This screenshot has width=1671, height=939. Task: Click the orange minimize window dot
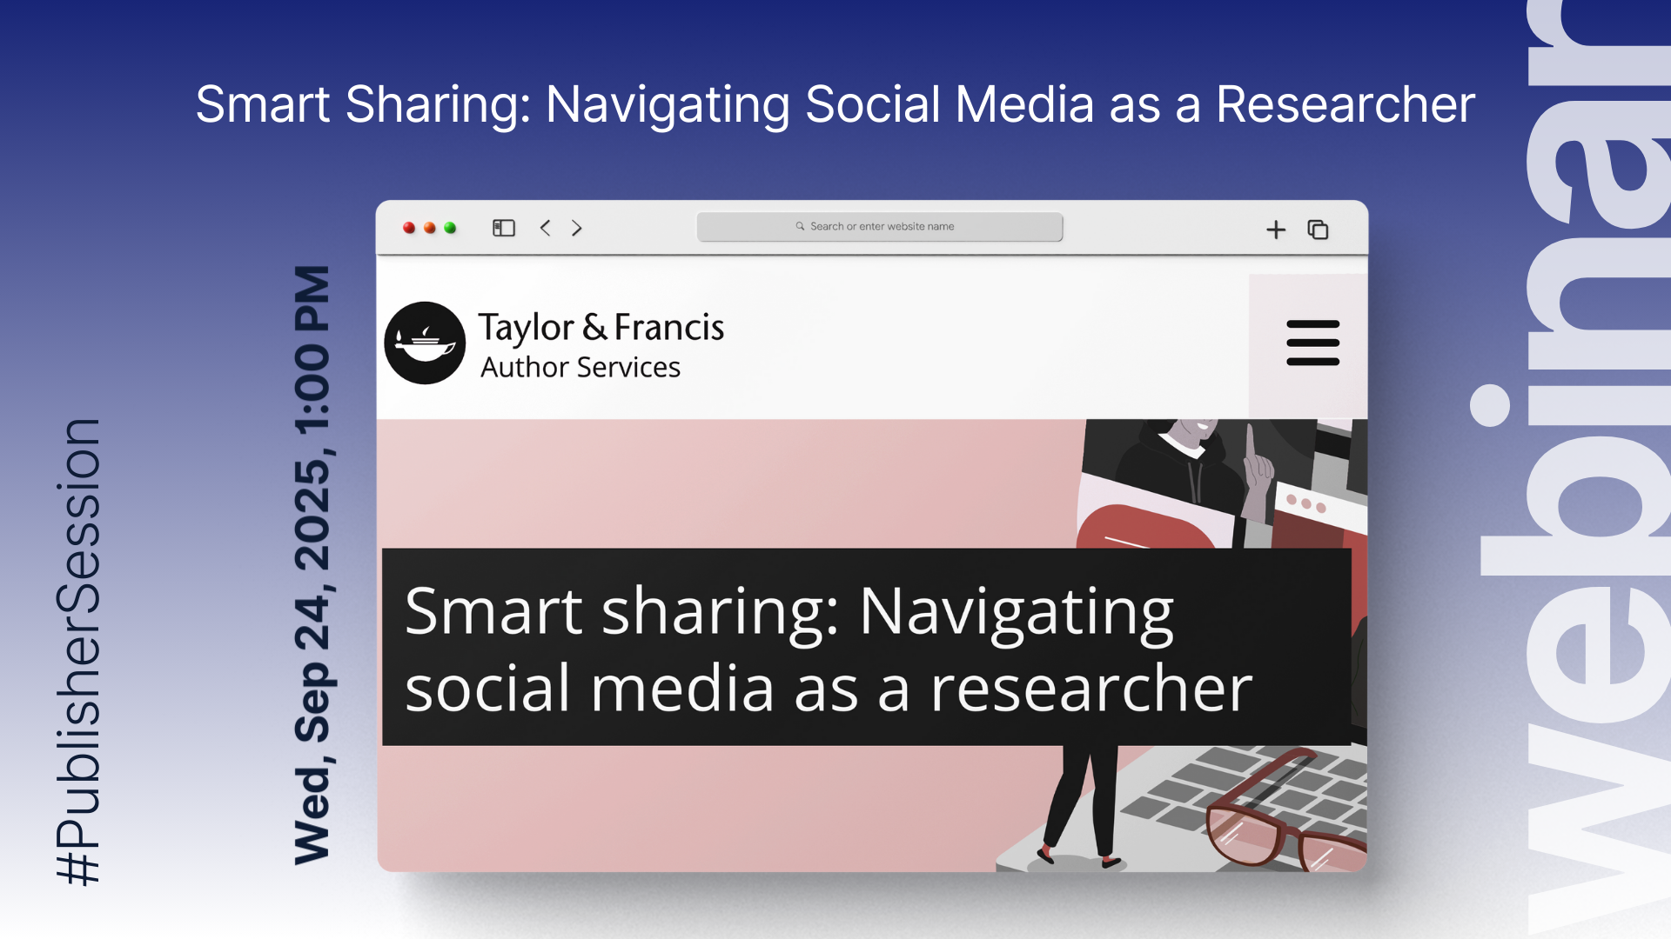point(430,228)
